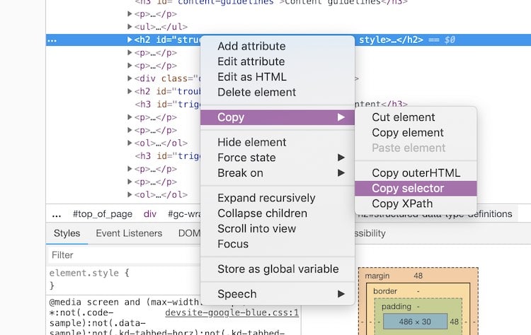Select div in the breadcrumb trail
This screenshot has height=335, width=531.
coord(149,214)
